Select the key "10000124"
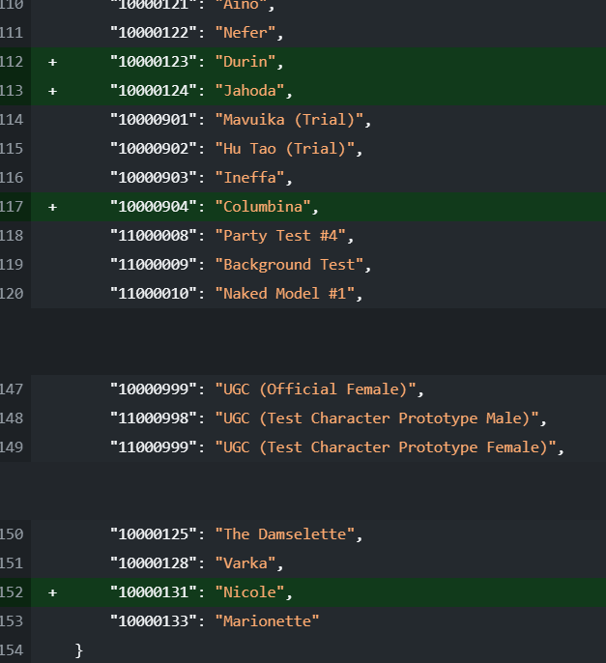The width and height of the screenshot is (606, 663). [153, 91]
